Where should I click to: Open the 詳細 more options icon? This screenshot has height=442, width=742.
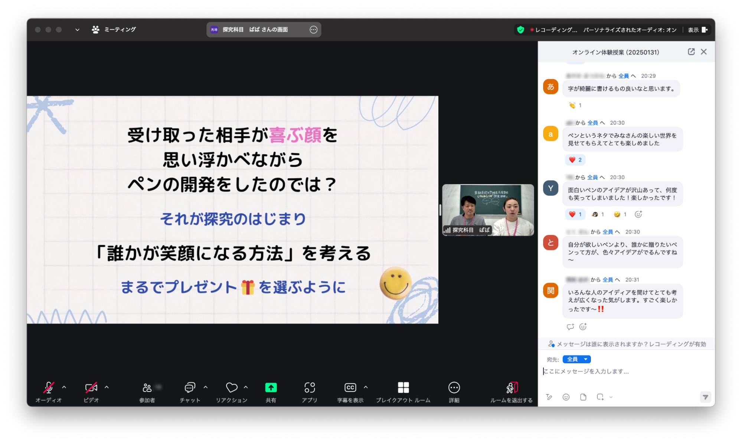(x=454, y=387)
